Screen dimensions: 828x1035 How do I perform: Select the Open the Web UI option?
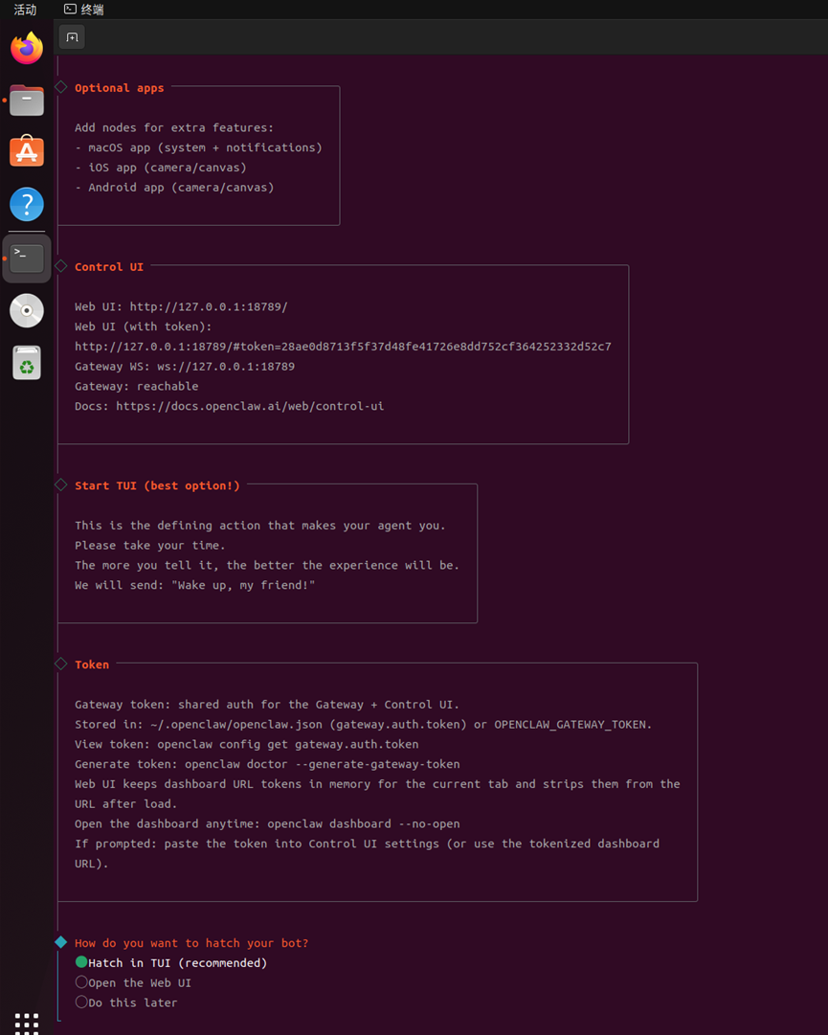pyautogui.click(x=133, y=983)
